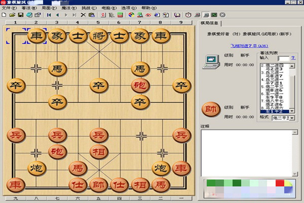Click the move input field
The height and width of the screenshot is (203, 304).
click(283, 58)
